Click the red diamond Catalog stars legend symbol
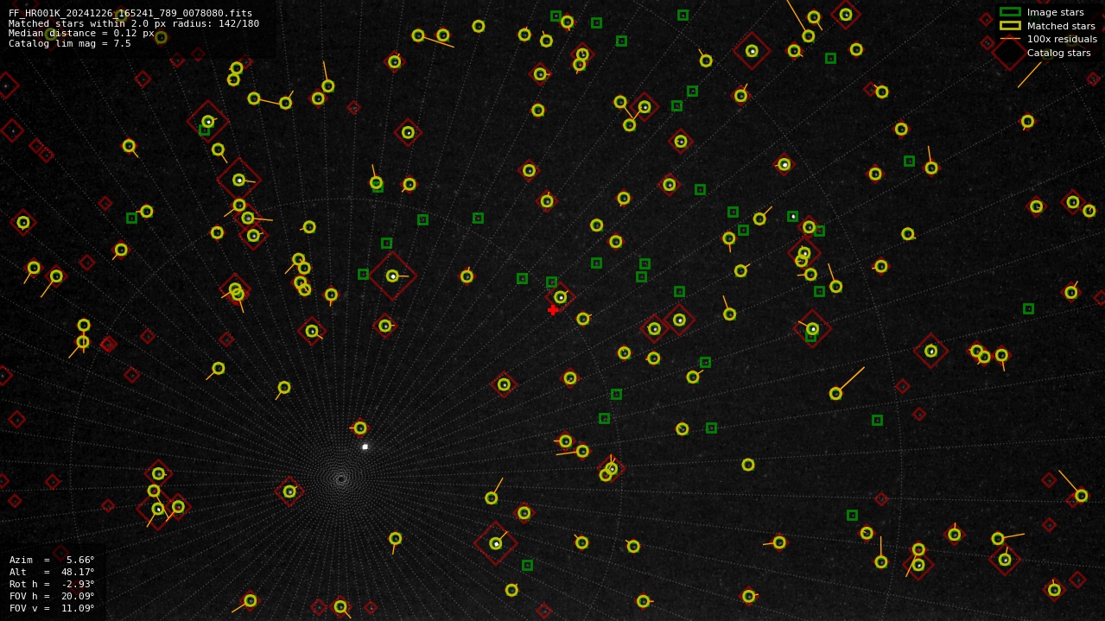 (x=1010, y=53)
